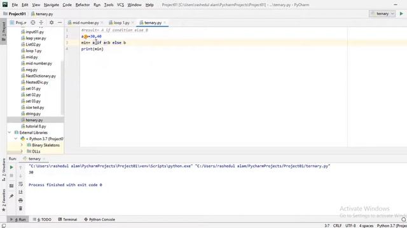Viewport: 407px width, 228px height.
Task: Open Project panel settings gear
Action: pyautogui.click(x=52, y=23)
